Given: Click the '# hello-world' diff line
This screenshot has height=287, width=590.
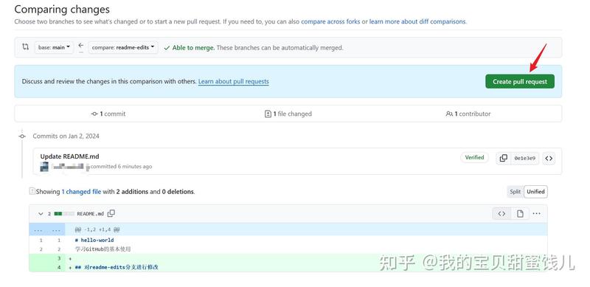Looking at the screenshot, I should click(x=94, y=241).
